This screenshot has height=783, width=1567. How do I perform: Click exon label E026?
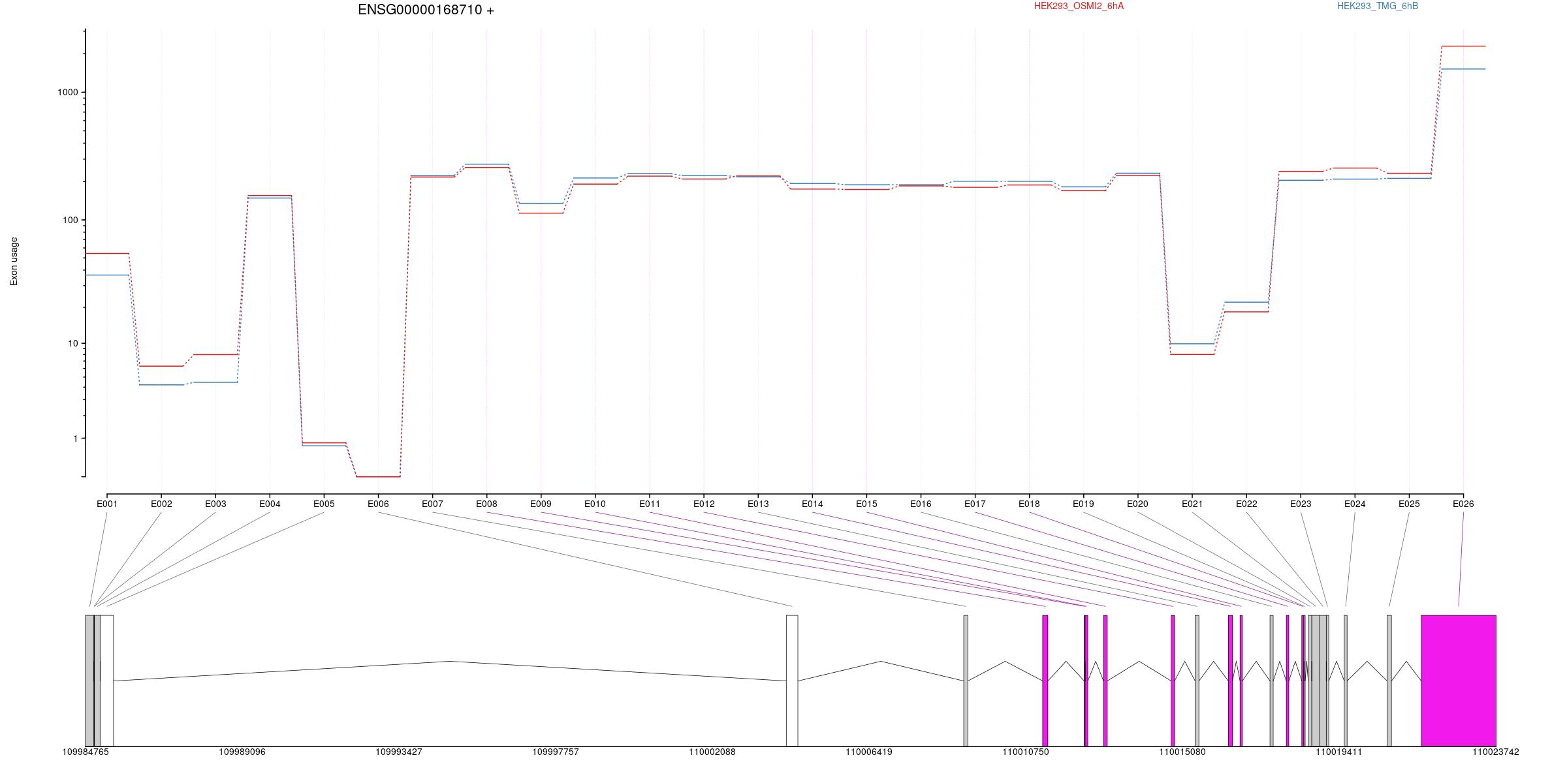point(1463,504)
